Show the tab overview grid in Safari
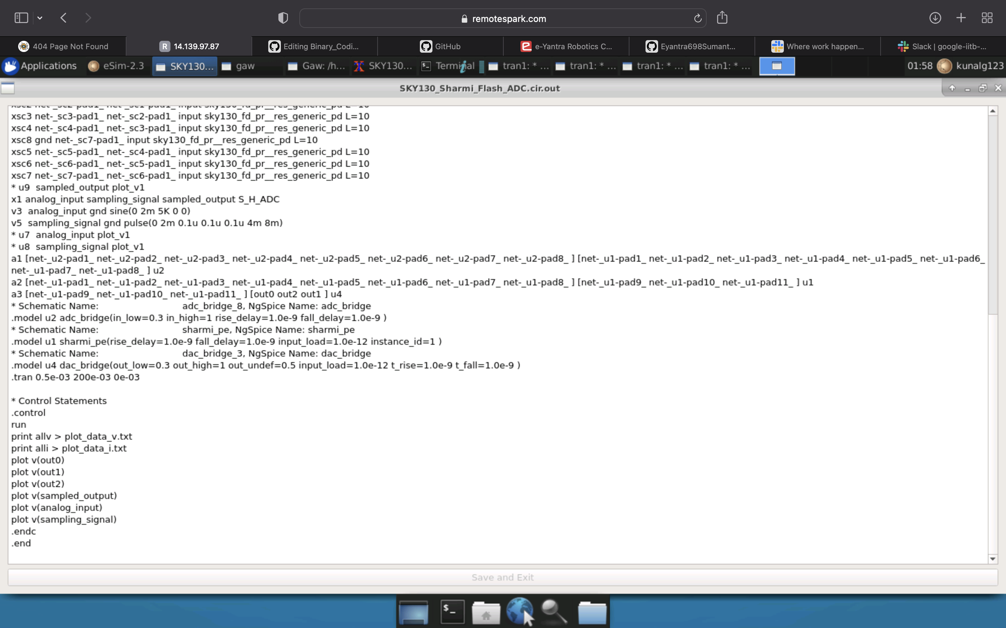Image resolution: width=1006 pixels, height=628 pixels. (987, 18)
